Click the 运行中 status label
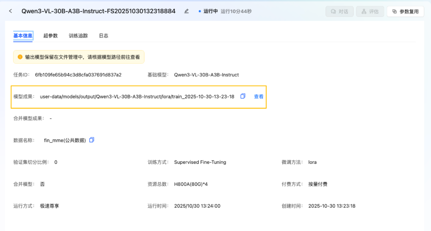Image resolution: width=431 pixels, height=231 pixels. click(211, 11)
